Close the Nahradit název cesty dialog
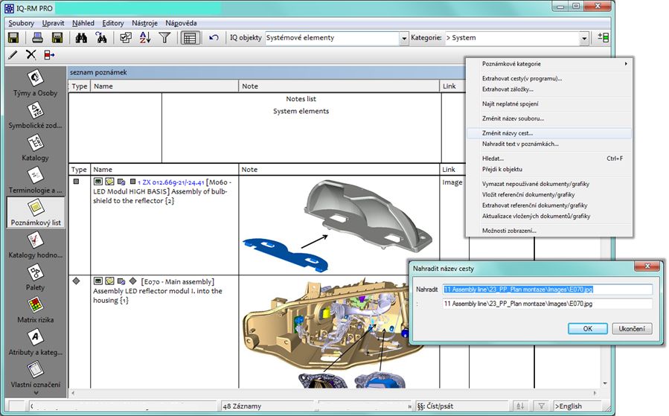This screenshot has width=669, height=416. pos(647,266)
